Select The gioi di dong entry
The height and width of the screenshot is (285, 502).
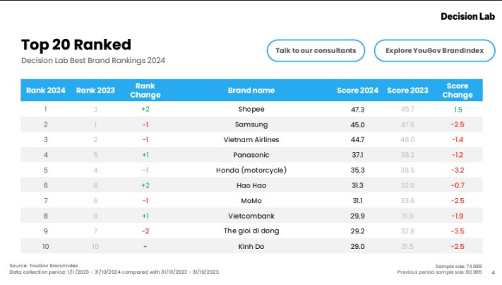(x=251, y=231)
